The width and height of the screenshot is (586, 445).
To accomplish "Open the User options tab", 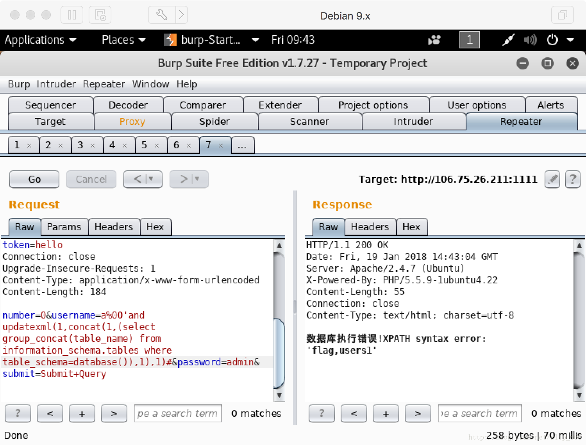I will coord(477,105).
